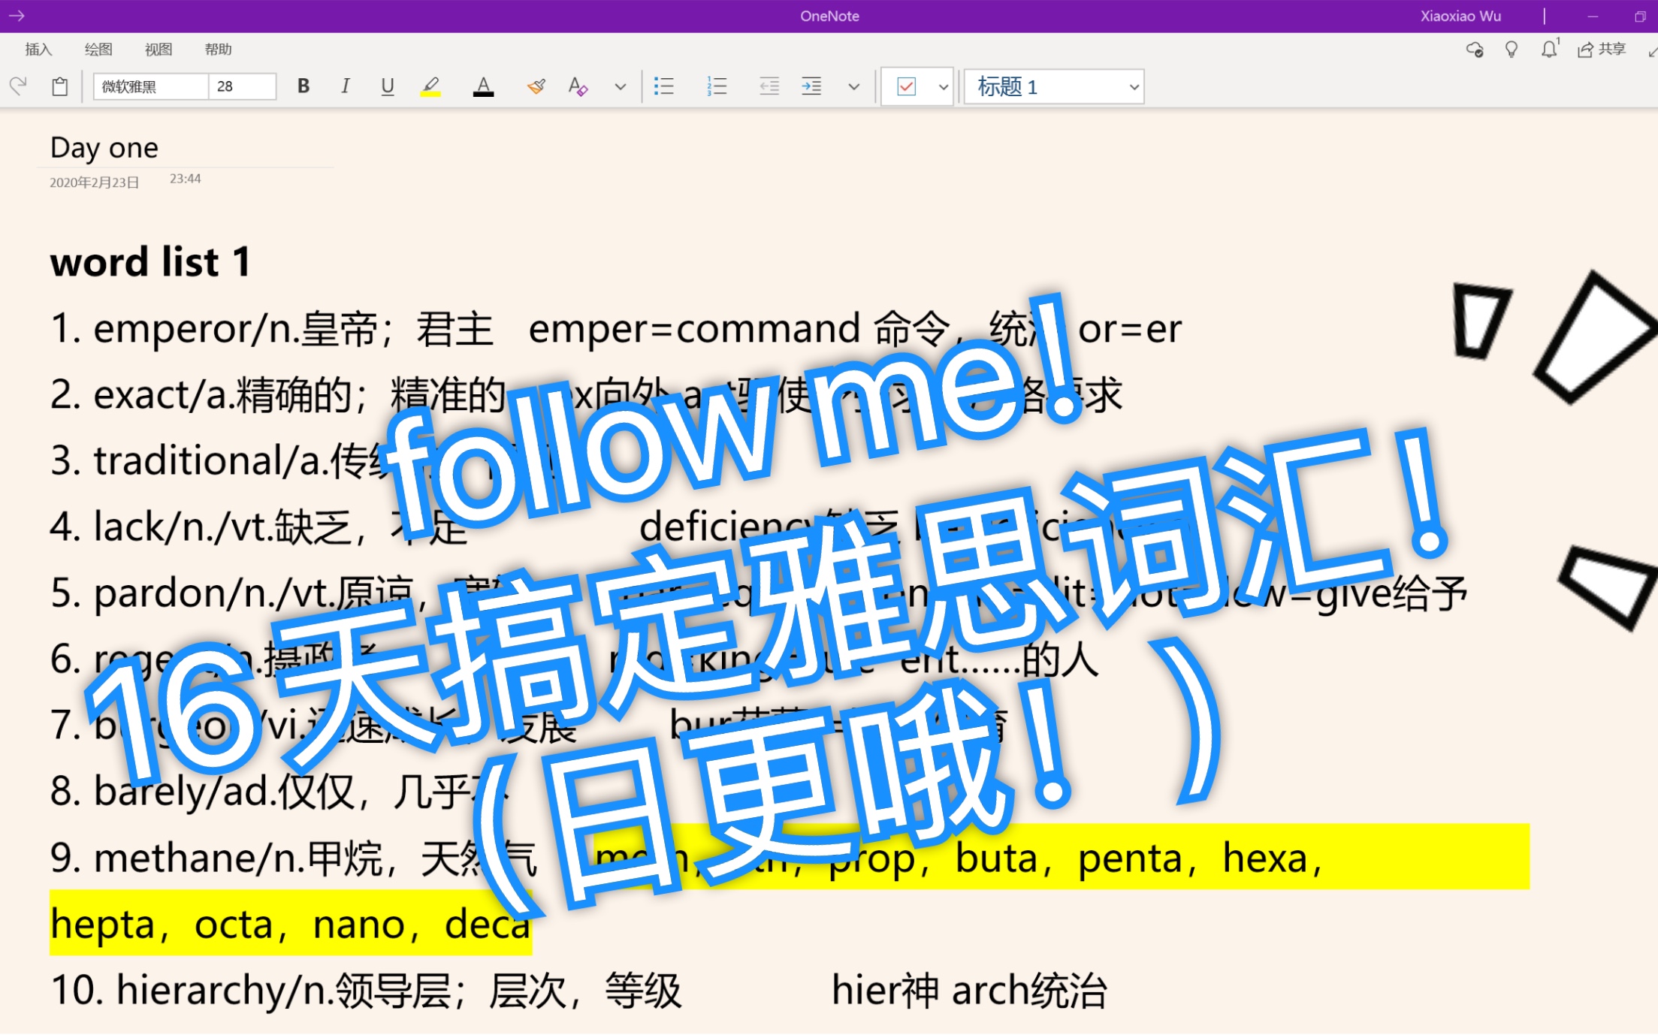This screenshot has width=1658, height=1035.
Task: Open the Xiaoxiao Wu account
Action: click(x=1460, y=16)
